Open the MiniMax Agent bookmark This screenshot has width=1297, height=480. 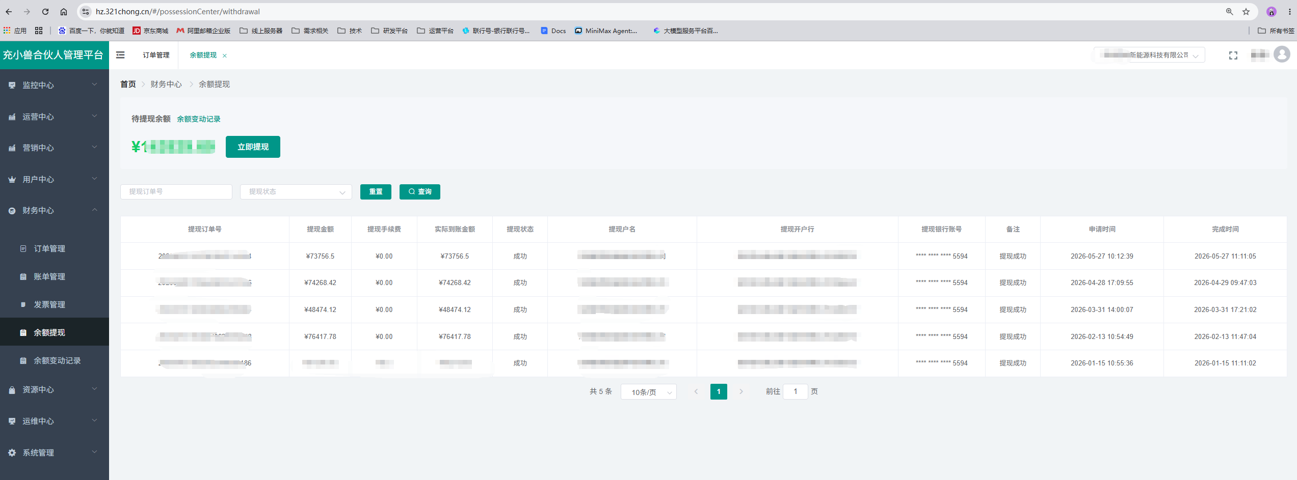pos(606,31)
